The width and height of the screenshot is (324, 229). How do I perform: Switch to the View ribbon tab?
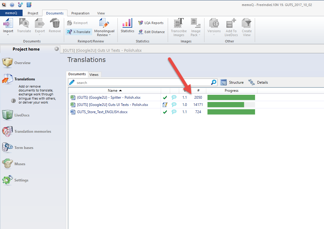[101, 13]
